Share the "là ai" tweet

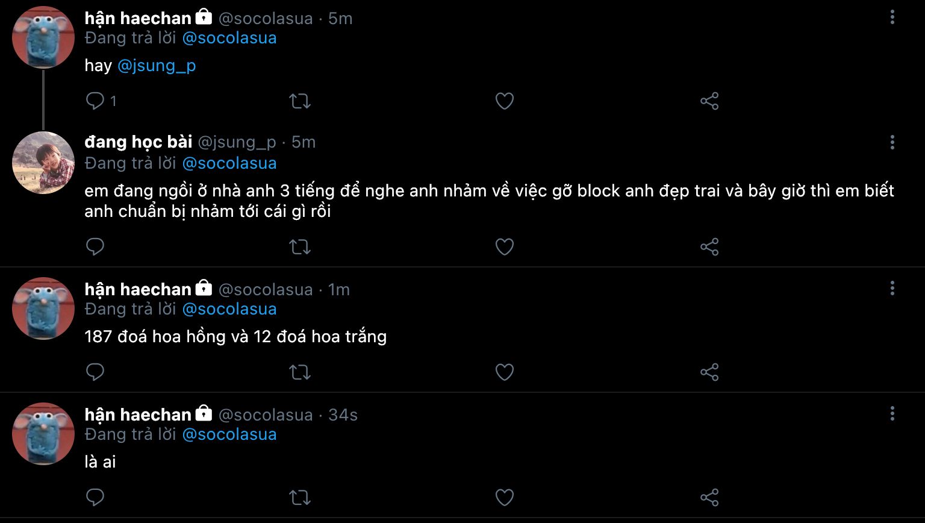(709, 497)
